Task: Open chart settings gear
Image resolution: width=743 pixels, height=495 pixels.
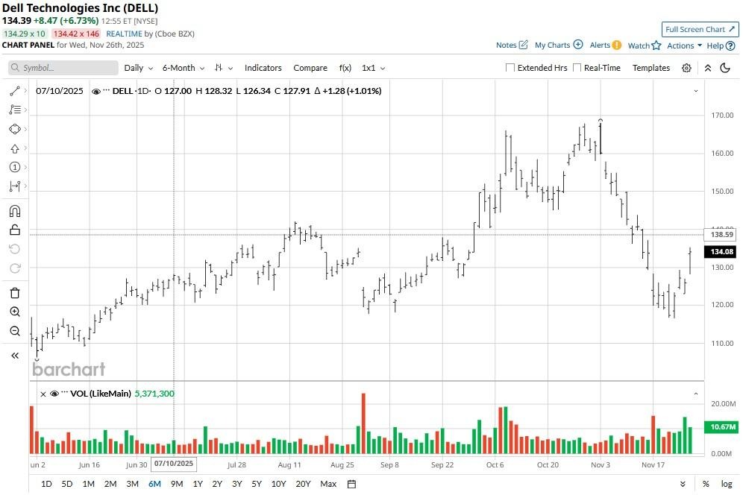Action: pyautogui.click(x=686, y=68)
